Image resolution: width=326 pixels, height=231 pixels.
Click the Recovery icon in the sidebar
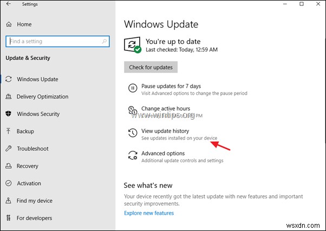pyautogui.click(x=9, y=166)
